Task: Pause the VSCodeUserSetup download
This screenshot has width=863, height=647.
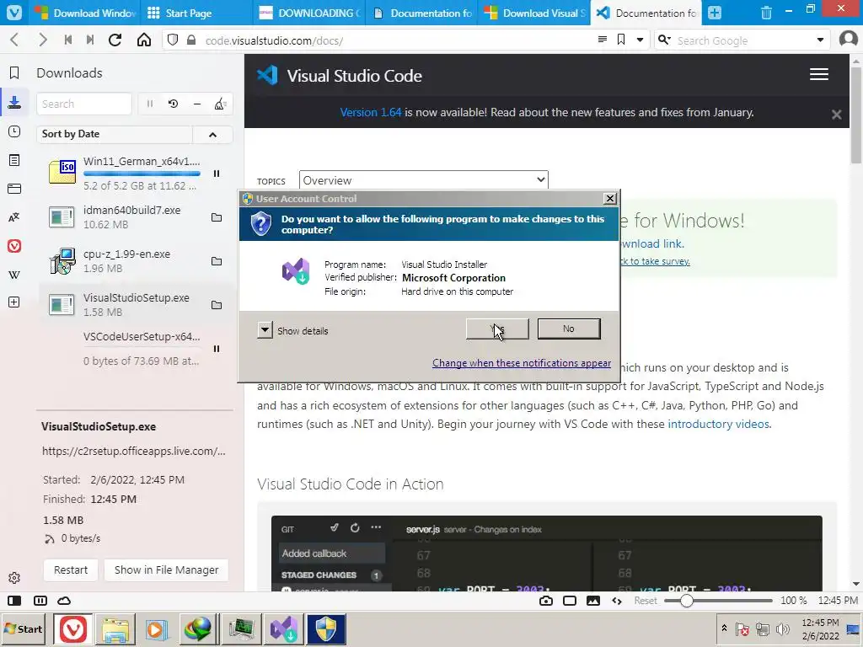Action: coord(217,349)
